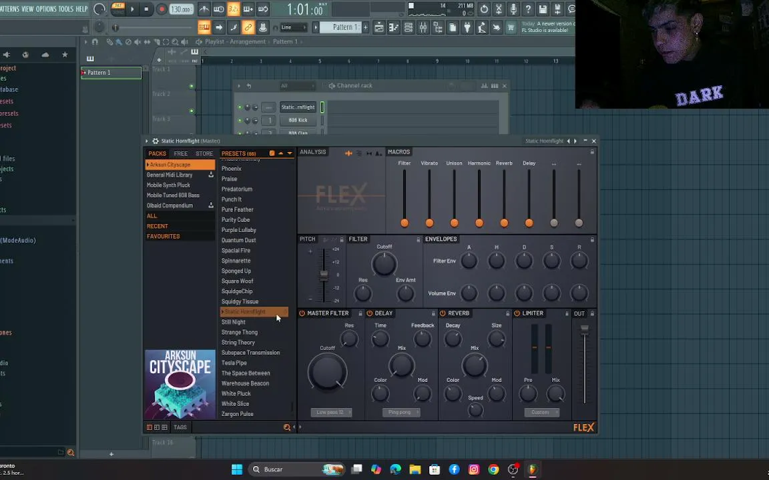The width and height of the screenshot is (769, 480).
Task: Click the Filter macro slider handle
Action: point(405,223)
